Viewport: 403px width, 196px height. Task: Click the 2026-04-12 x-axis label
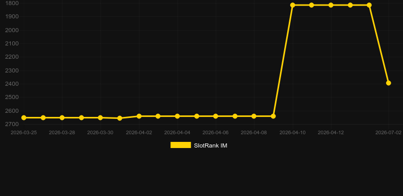click(331, 133)
